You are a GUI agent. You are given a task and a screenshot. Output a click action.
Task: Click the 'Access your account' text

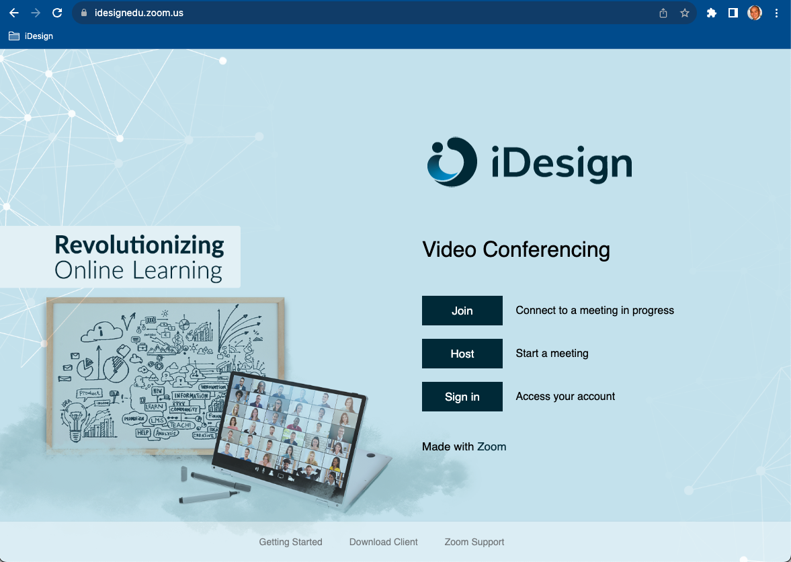565,397
